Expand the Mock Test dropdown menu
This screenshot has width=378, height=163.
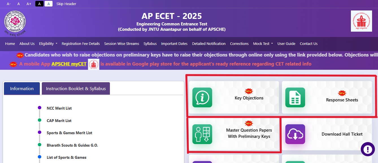tap(263, 44)
